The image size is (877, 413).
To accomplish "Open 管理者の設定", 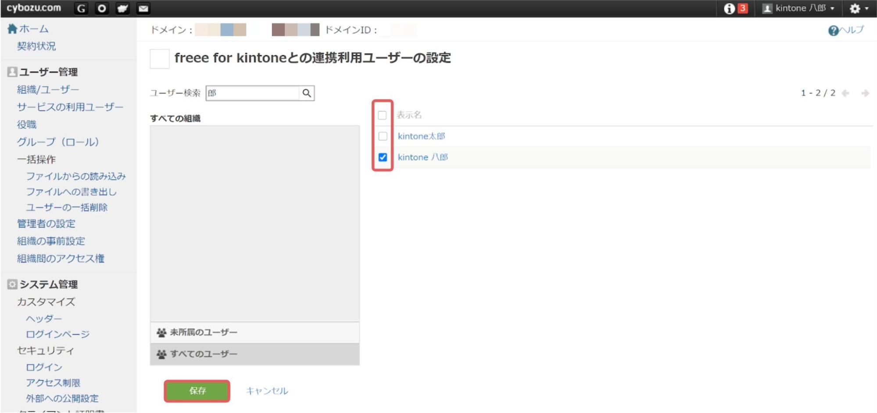I will (46, 223).
